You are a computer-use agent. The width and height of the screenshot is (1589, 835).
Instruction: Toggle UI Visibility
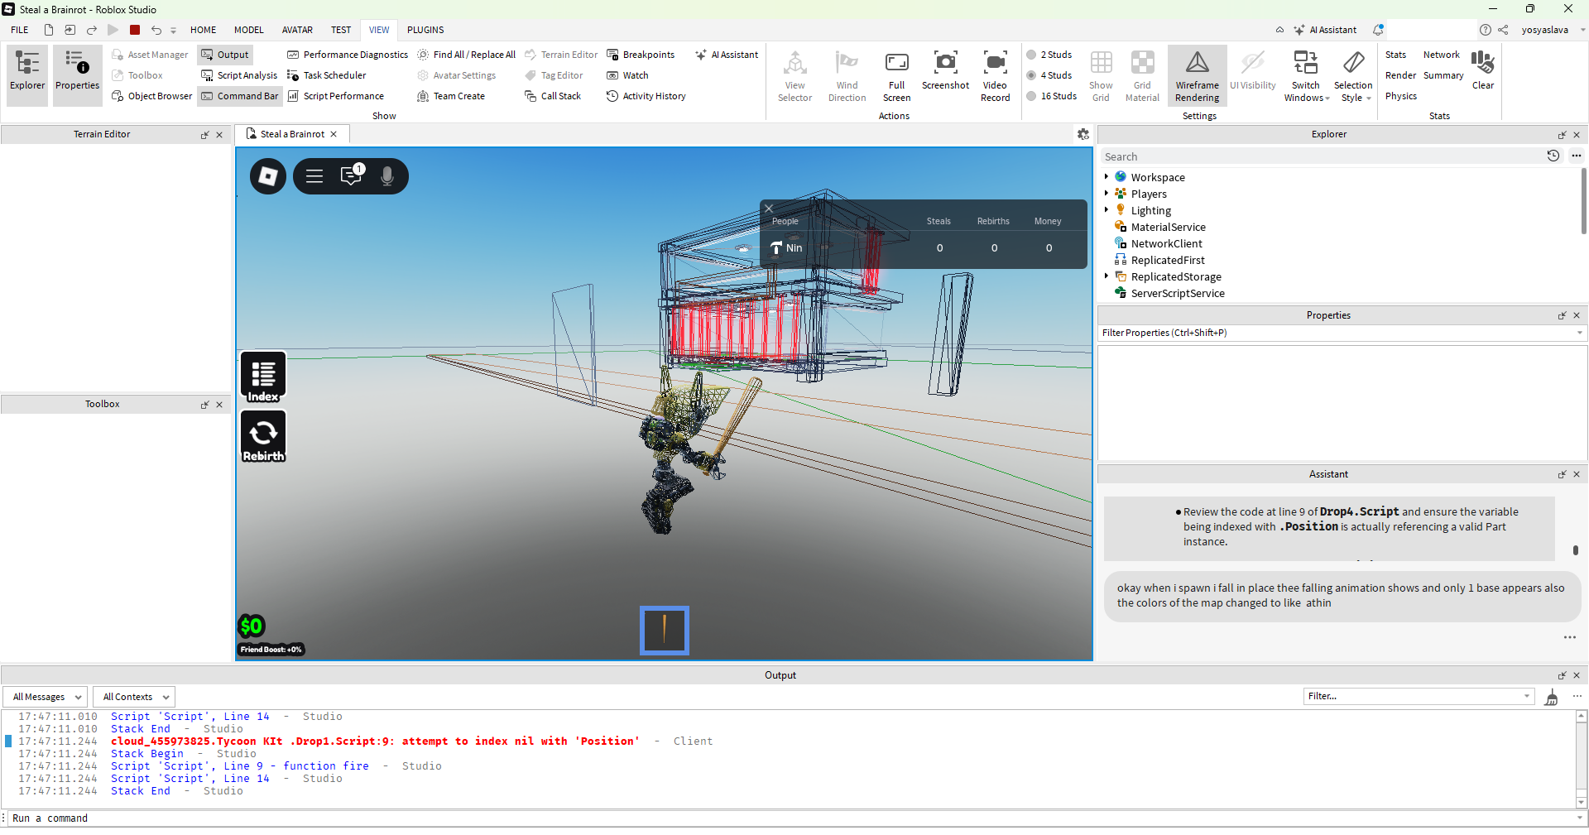coord(1253,70)
